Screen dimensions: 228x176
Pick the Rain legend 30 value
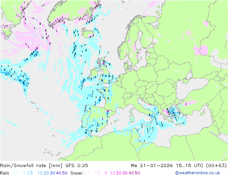[x=53, y=173]
